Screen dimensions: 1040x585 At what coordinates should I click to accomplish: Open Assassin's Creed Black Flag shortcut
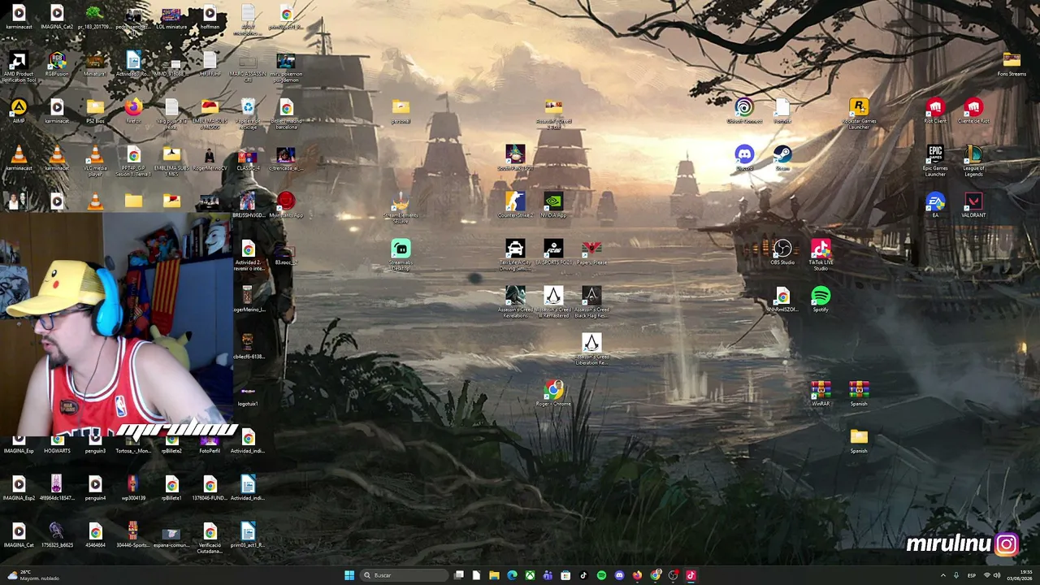point(591,301)
